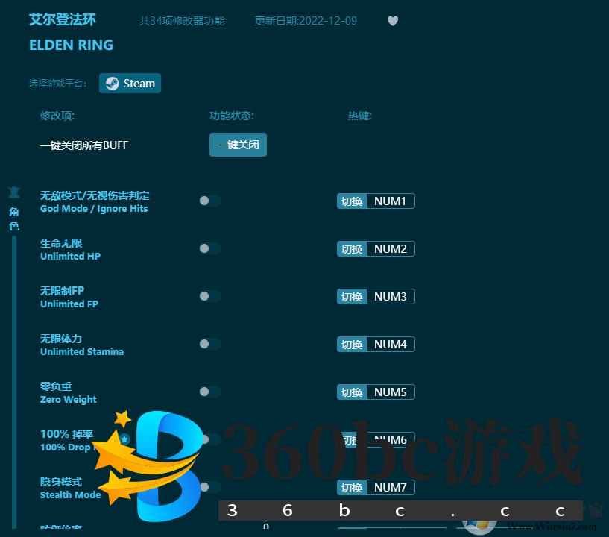Screen dimensions: 609x537
Task: Click the star badge near 100% Drop
Action: point(124,439)
